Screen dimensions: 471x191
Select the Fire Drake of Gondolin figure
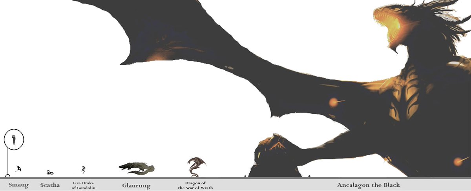coord(83,170)
